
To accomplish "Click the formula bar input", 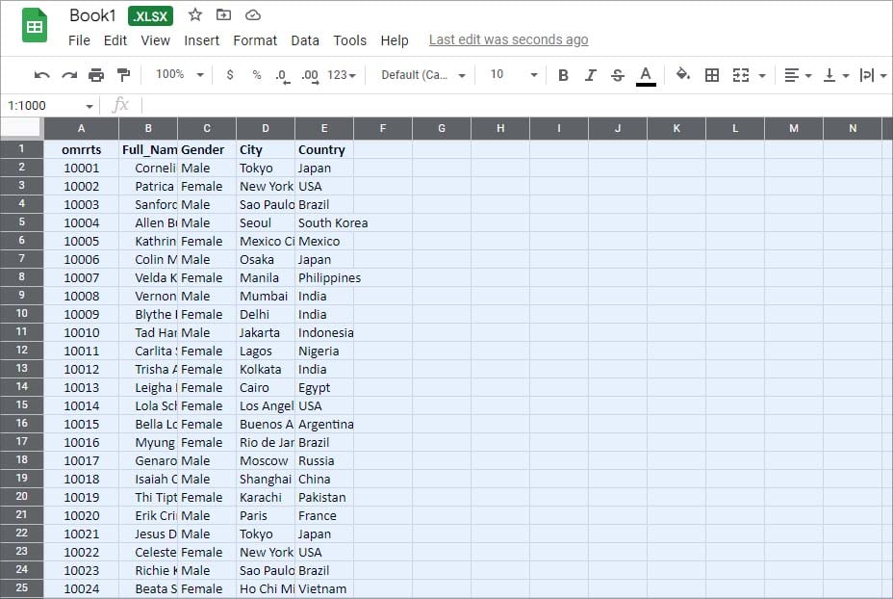I will tap(516, 105).
